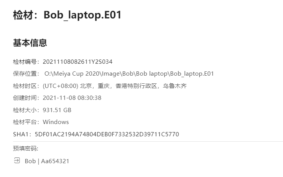Click the 预填密码 label
This screenshot has height=177, width=283.
click(26, 148)
